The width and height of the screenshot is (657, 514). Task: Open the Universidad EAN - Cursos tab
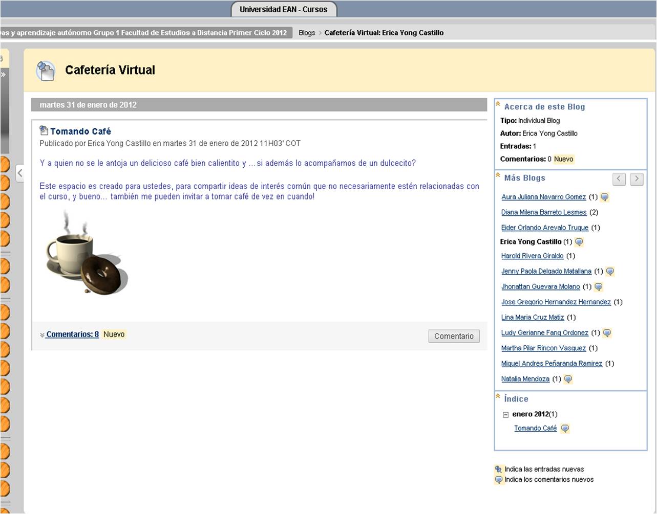pyautogui.click(x=283, y=9)
